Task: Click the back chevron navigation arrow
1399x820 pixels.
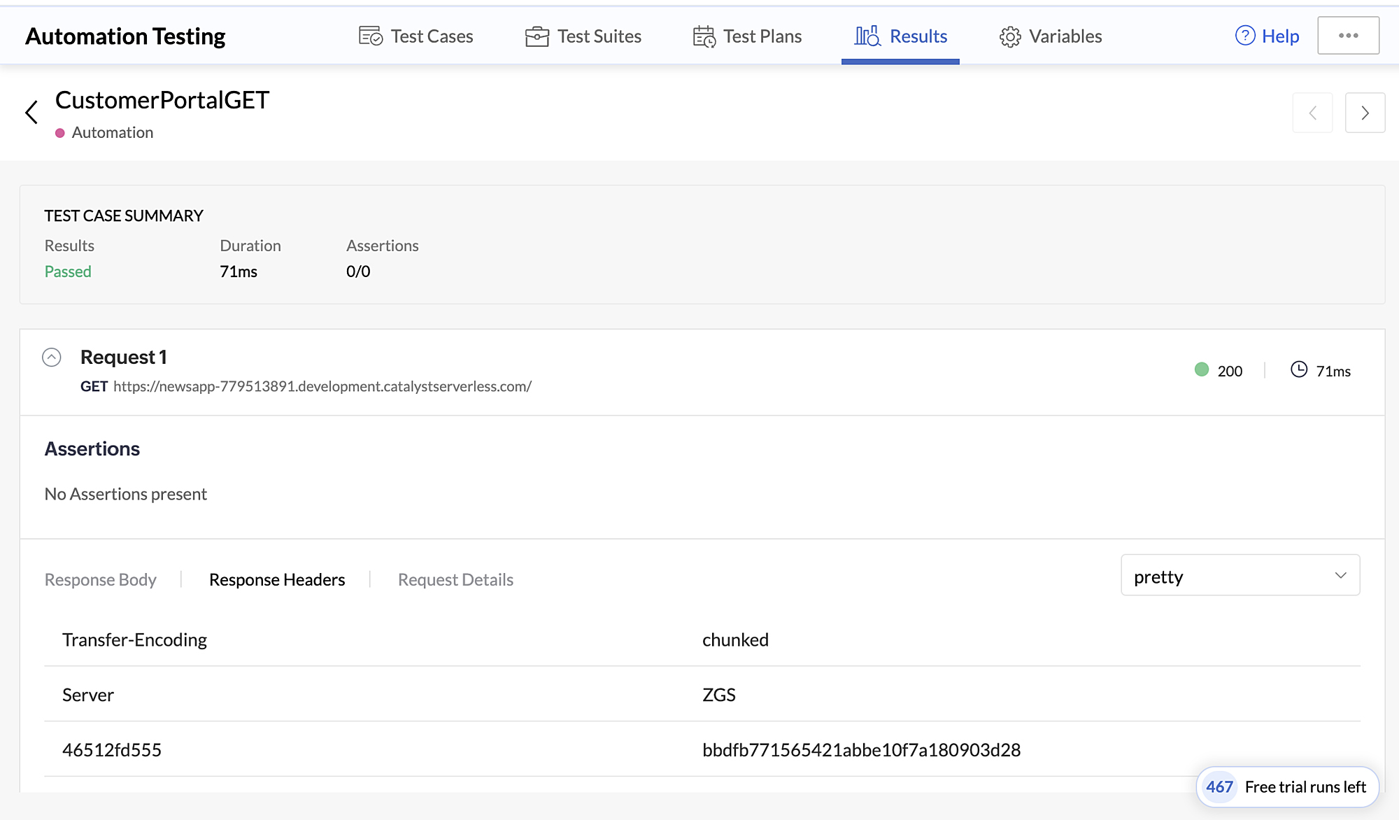Action: 32,112
